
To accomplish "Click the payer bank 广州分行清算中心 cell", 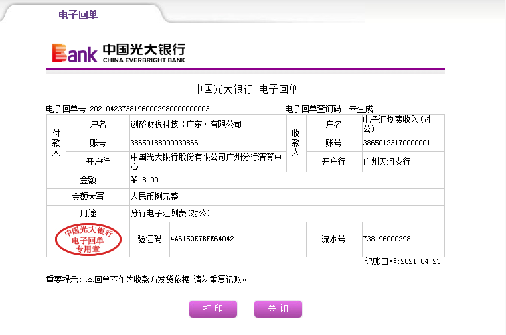I will click(207, 161).
